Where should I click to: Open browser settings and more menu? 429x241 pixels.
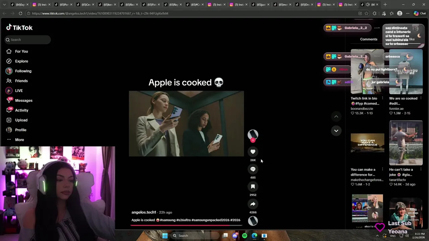coord(408,13)
